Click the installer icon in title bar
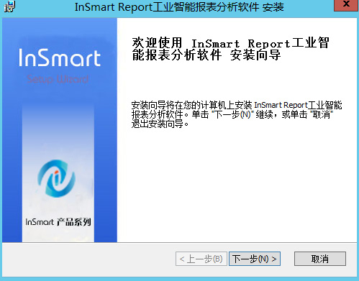Image resolution: width=359 pixels, height=281 pixels. (9, 6)
